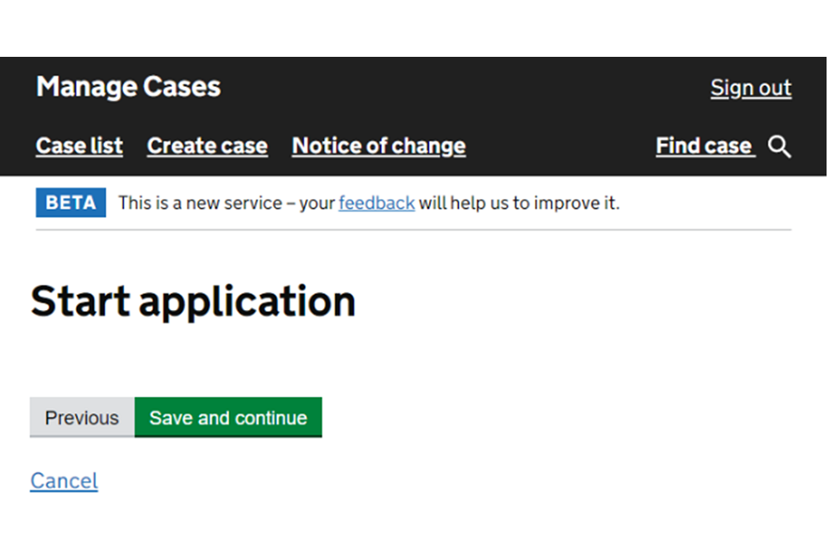Click the Manage Cases header title
The width and height of the screenshot is (827, 551).
pyautogui.click(x=128, y=87)
